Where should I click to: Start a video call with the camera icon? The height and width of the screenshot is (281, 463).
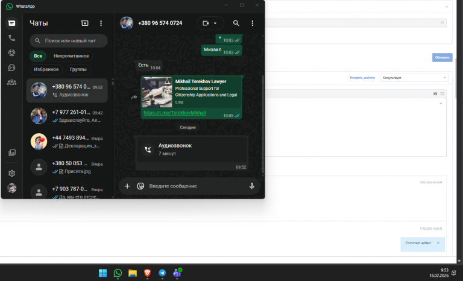tap(206, 23)
